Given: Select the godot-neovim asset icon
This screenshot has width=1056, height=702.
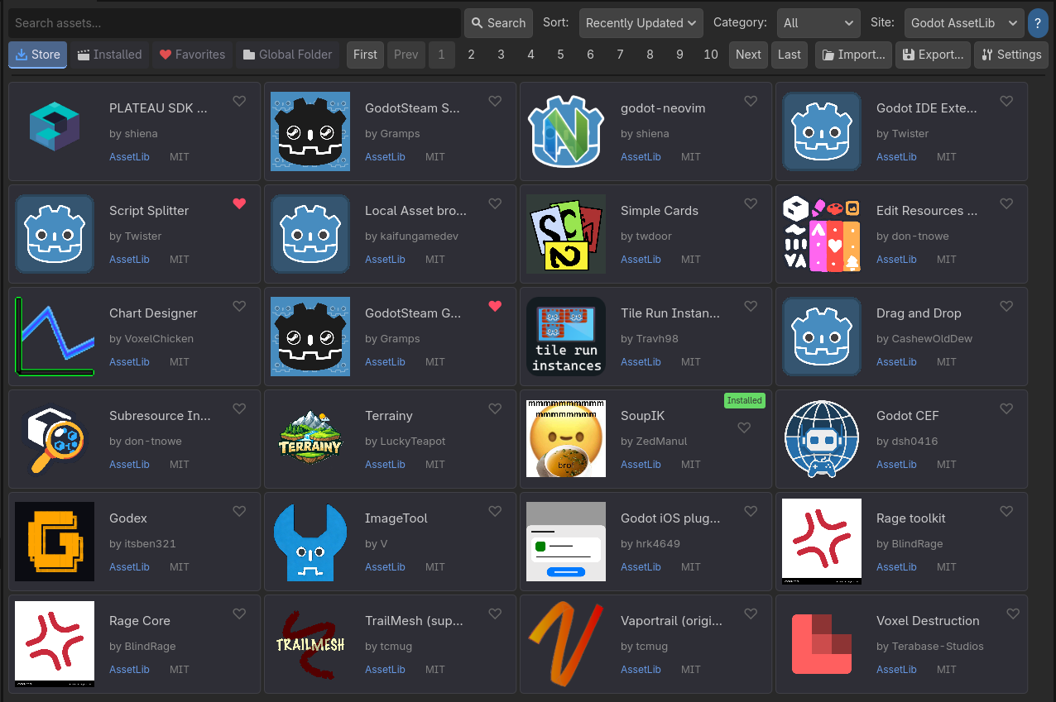Looking at the screenshot, I should 566,131.
